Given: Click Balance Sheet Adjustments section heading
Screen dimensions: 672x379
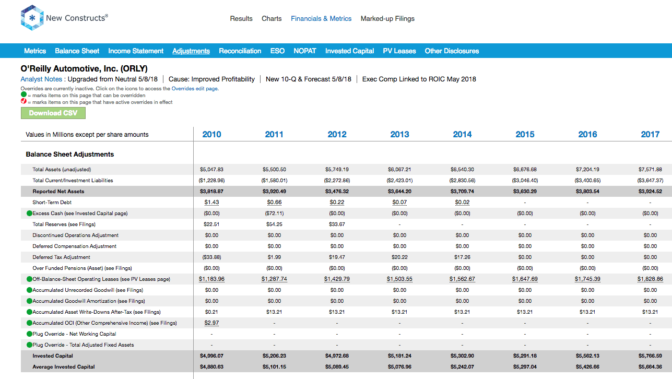Looking at the screenshot, I should (70, 155).
